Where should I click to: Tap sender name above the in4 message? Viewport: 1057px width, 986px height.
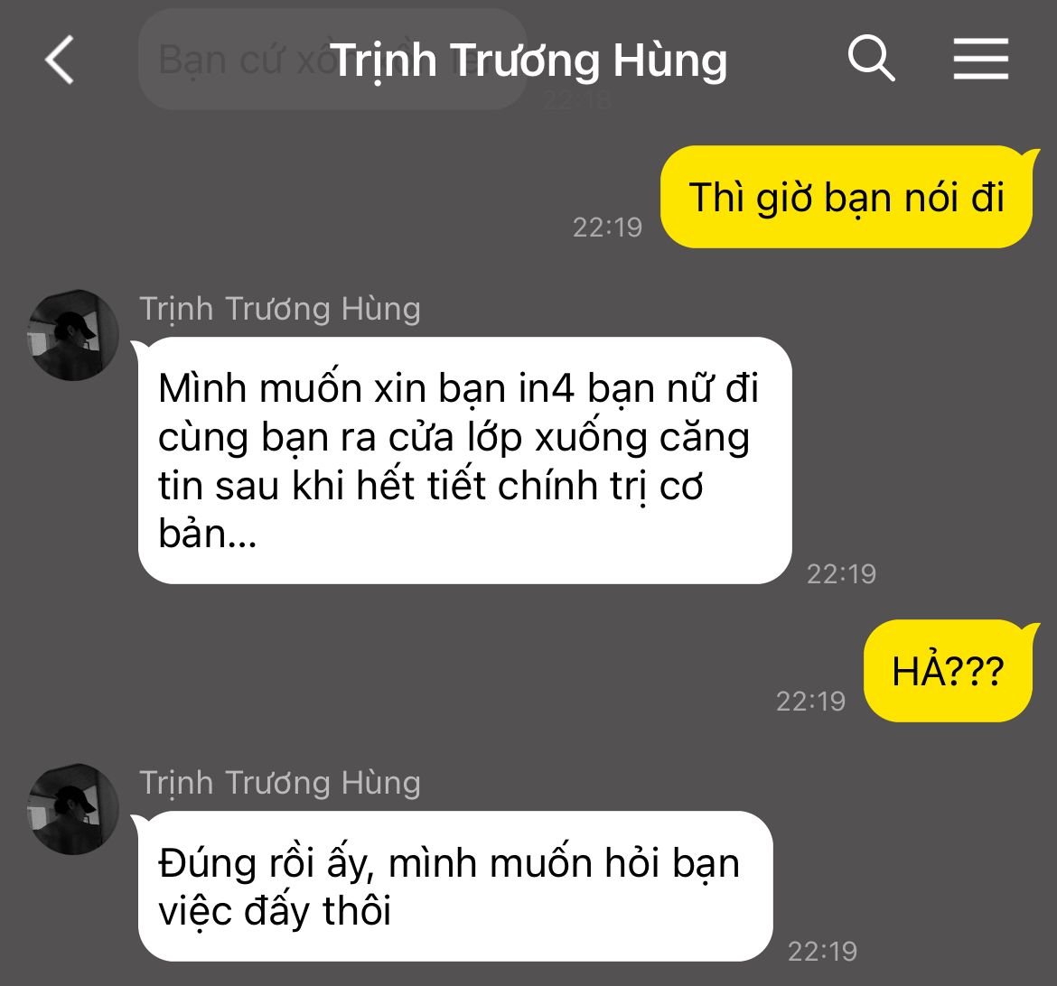[280, 310]
